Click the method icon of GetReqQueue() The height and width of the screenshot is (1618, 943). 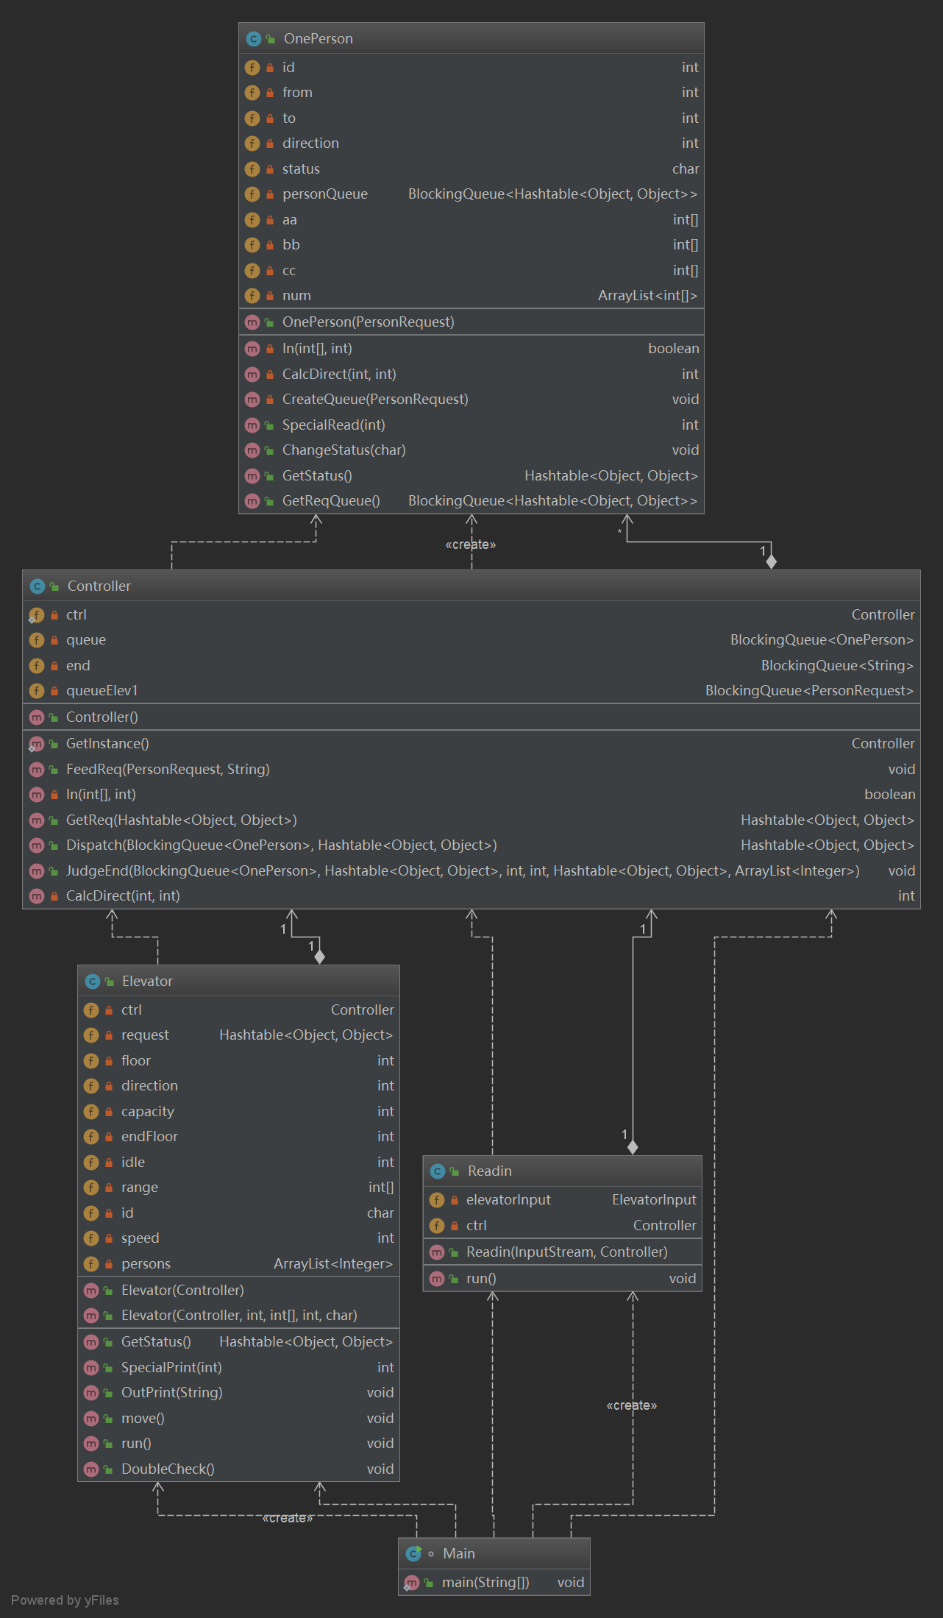click(252, 501)
